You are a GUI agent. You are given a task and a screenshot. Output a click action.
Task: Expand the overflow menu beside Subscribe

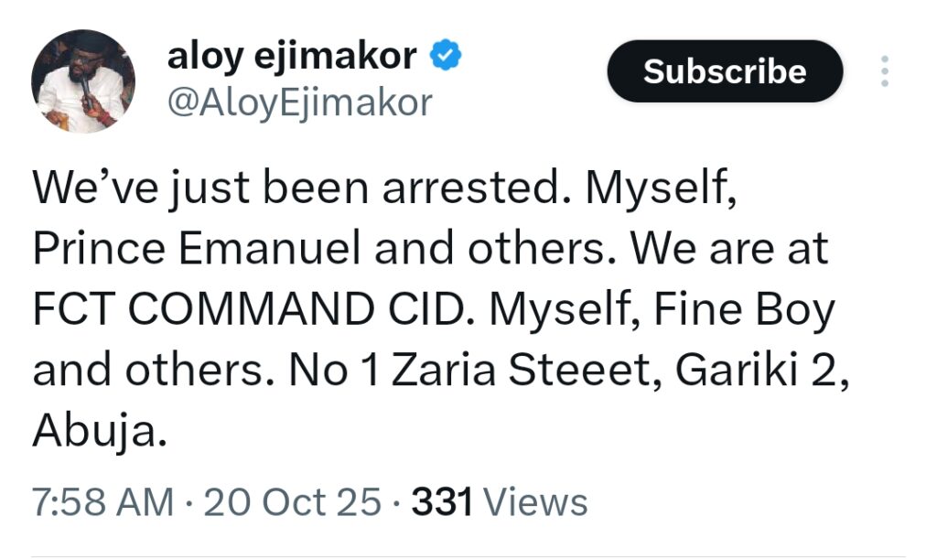coord(884,72)
